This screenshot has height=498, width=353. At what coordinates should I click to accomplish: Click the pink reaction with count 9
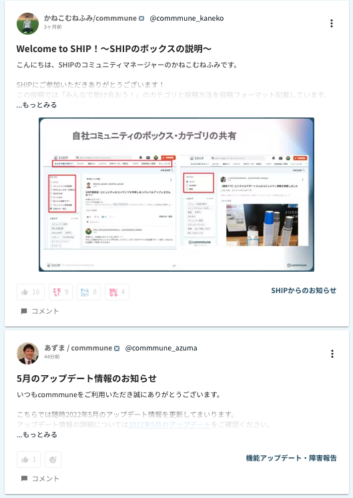click(x=61, y=292)
